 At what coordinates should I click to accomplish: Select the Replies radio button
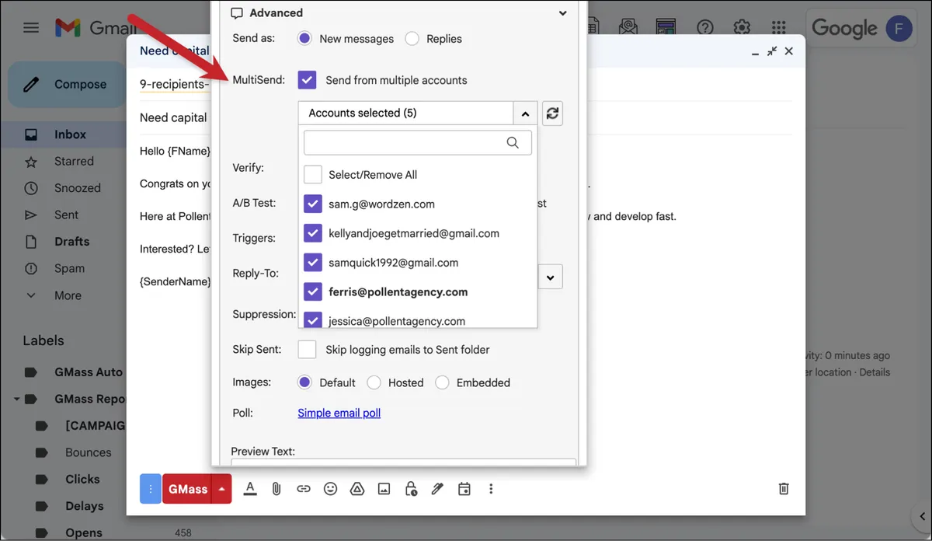click(412, 38)
